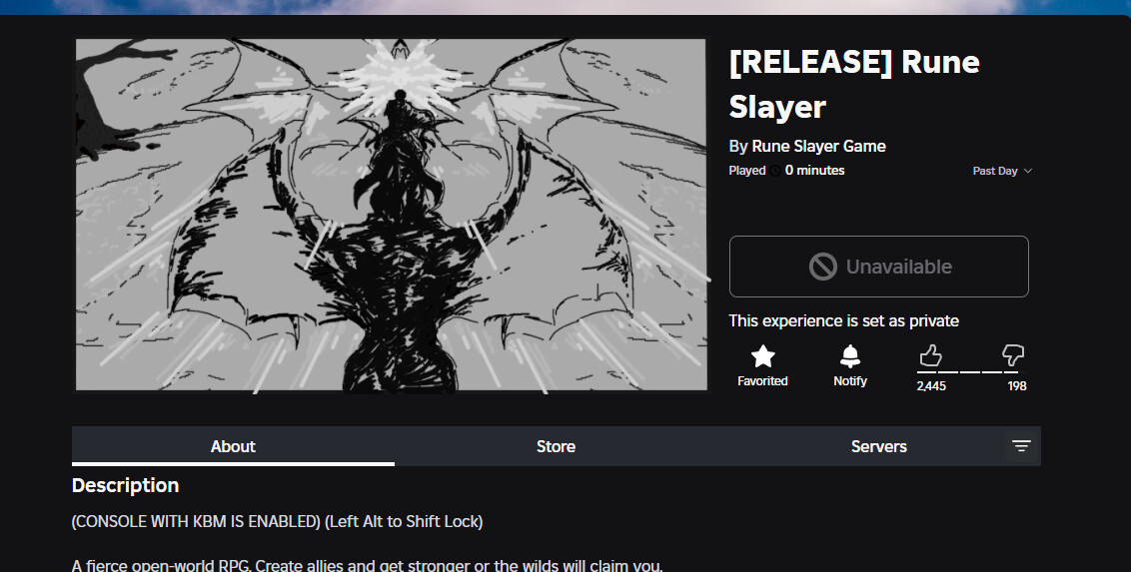Open the Rune Slayer Game creator link
Screen dimensions: 1131x572
818,146
